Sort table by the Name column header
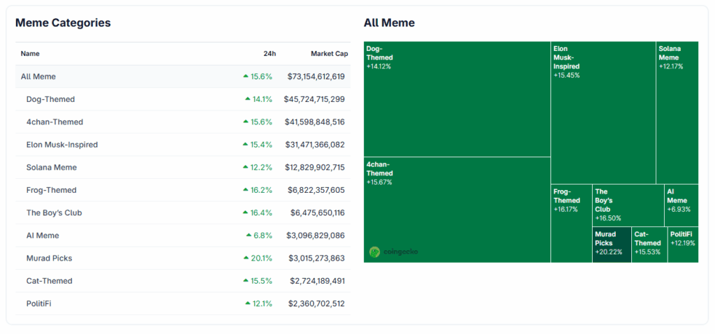 pos(30,53)
